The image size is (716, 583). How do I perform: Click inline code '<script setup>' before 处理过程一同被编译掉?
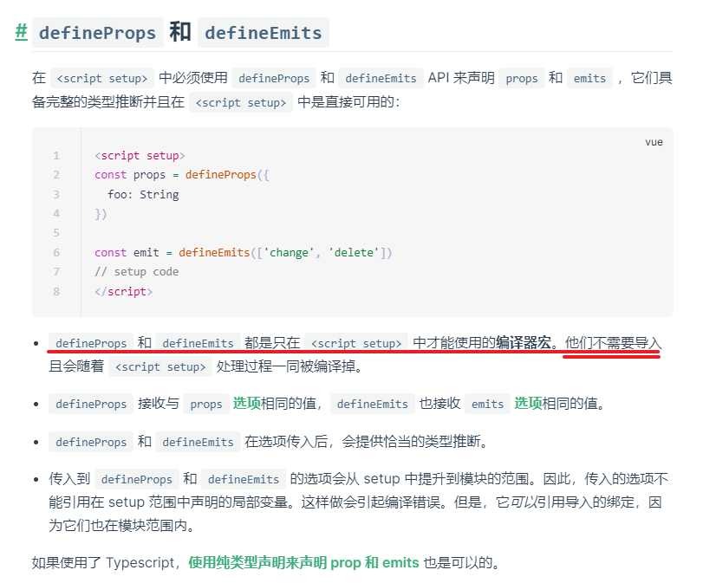160,366
